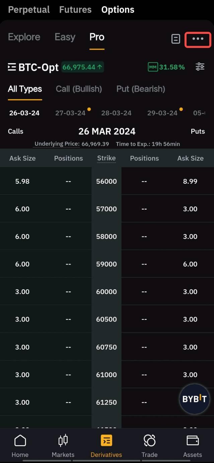
Task: Select the 27-03-24 expiry date
Action: (70, 113)
